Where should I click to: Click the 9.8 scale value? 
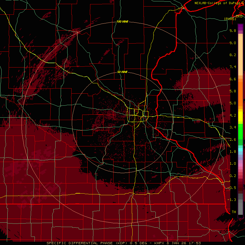coord(233,30)
